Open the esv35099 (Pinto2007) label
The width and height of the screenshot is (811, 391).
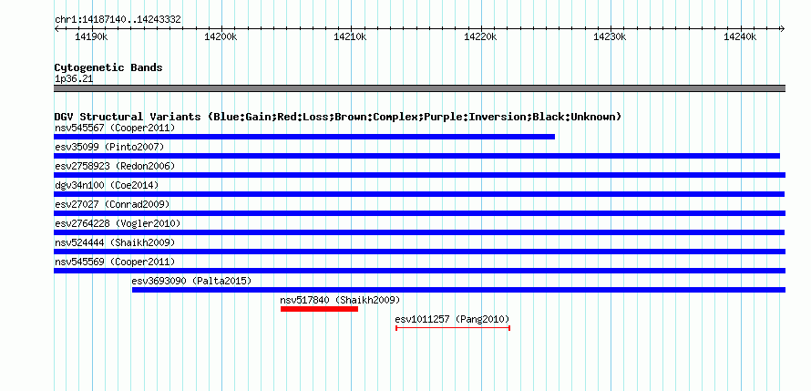109,147
